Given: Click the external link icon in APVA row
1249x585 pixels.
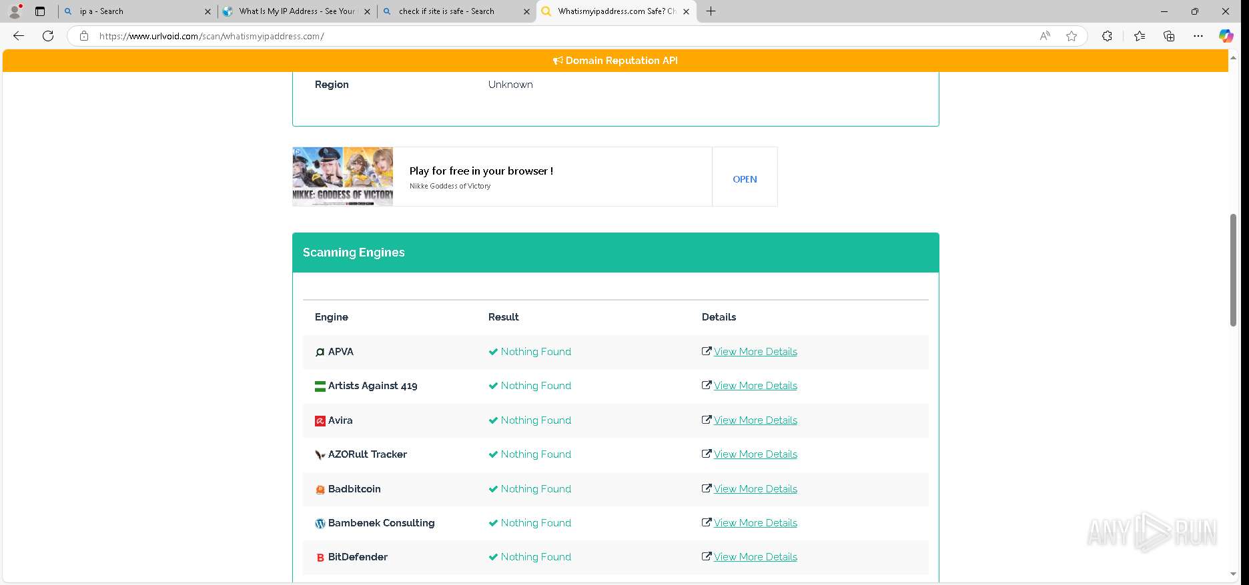Looking at the screenshot, I should pos(707,351).
